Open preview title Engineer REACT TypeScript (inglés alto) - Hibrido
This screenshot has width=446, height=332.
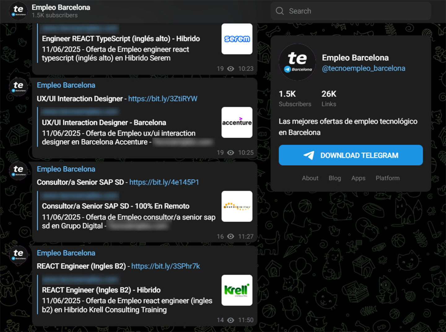click(x=121, y=39)
